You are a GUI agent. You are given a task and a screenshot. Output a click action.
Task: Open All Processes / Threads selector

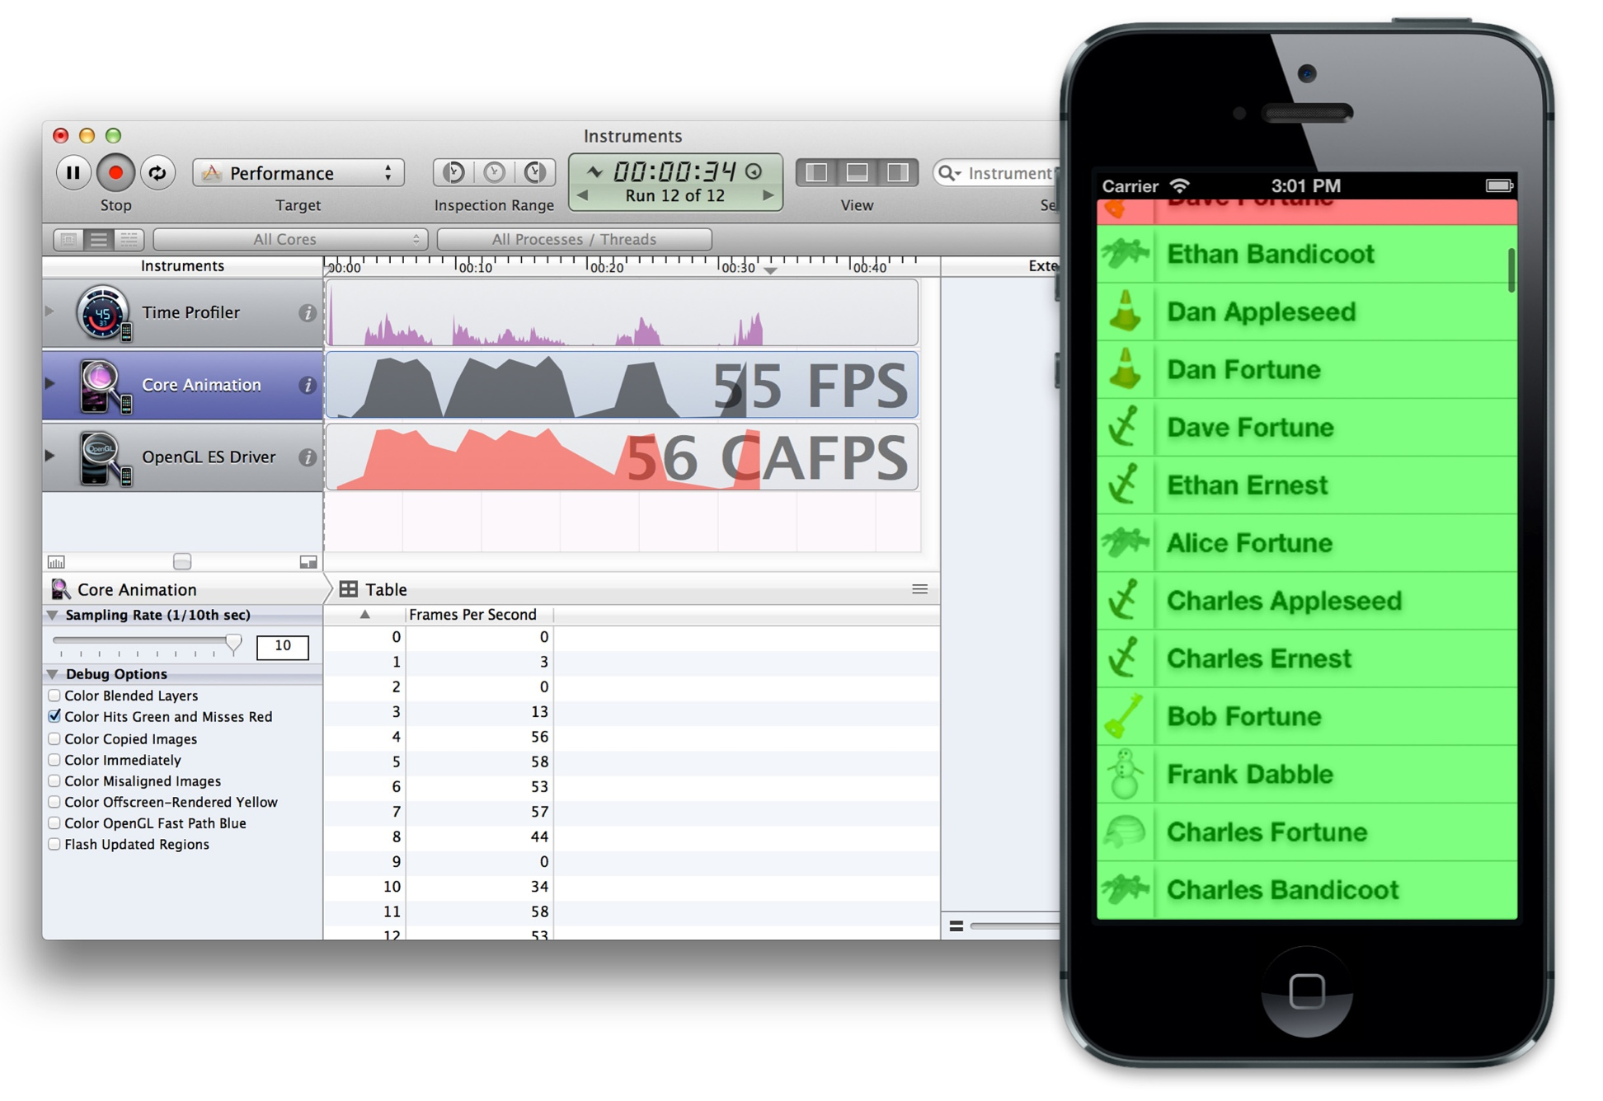tap(574, 239)
